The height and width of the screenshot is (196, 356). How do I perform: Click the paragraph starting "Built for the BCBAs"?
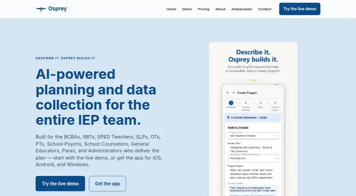pos(99,151)
